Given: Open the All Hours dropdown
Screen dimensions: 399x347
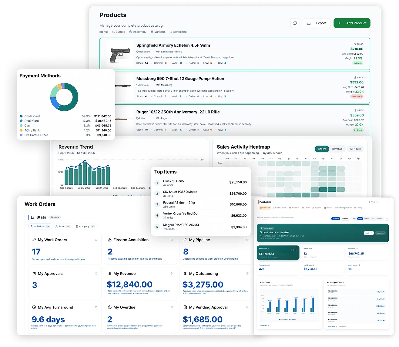Looking at the screenshot, I should click(x=355, y=149).
